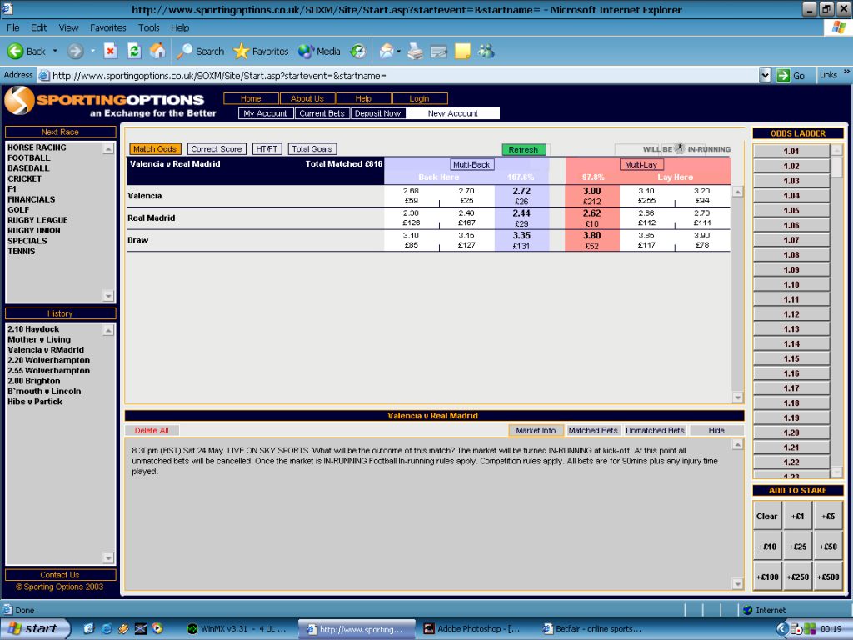This screenshot has height=640, width=853.
Task: Open the Favorites star in toolbar
Action: [242, 52]
